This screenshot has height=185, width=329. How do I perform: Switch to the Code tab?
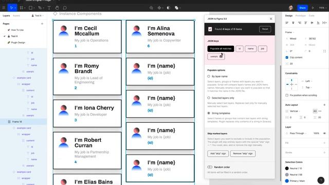click(x=312, y=16)
